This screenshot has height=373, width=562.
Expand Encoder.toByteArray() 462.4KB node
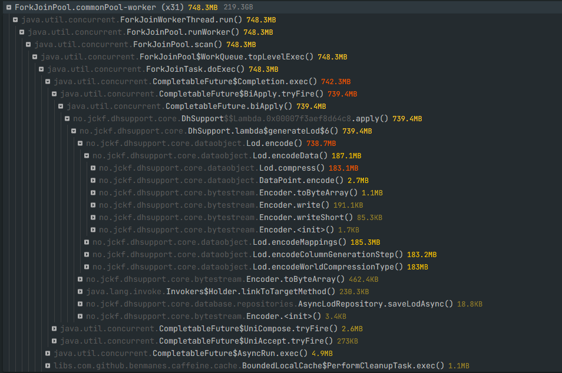point(80,279)
